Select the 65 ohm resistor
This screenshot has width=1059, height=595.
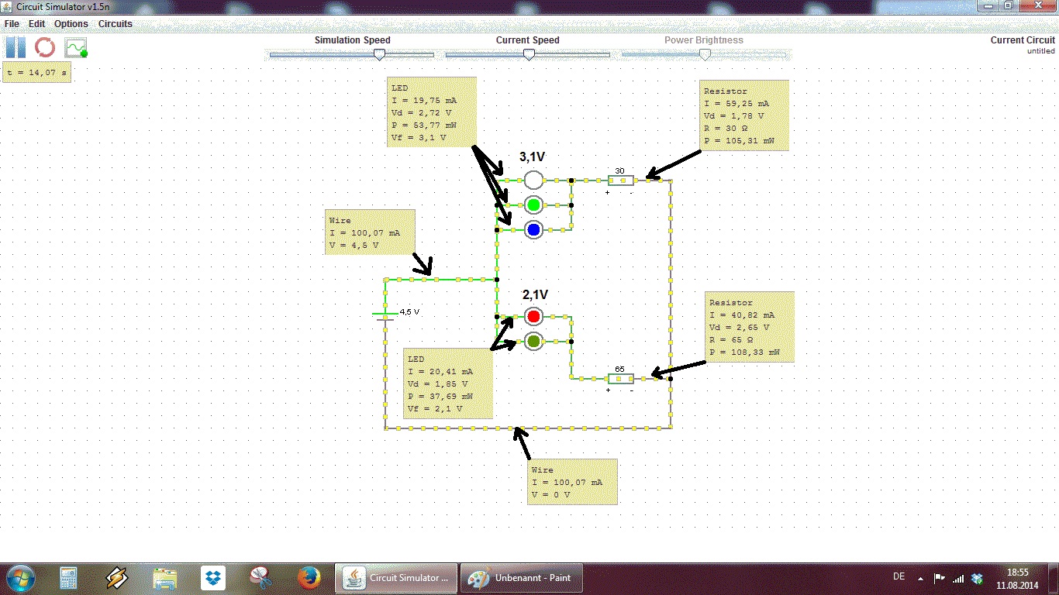point(621,378)
